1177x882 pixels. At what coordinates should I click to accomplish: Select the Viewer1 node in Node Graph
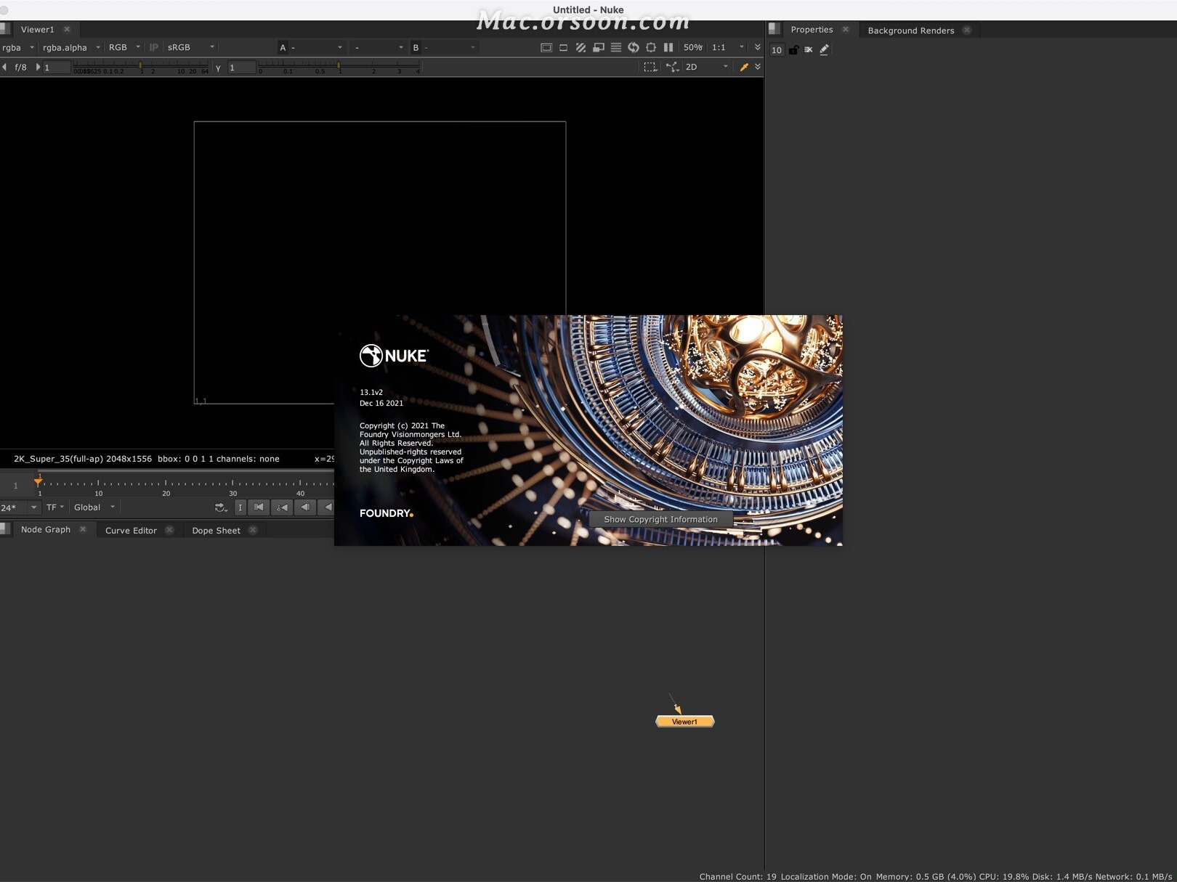point(684,721)
